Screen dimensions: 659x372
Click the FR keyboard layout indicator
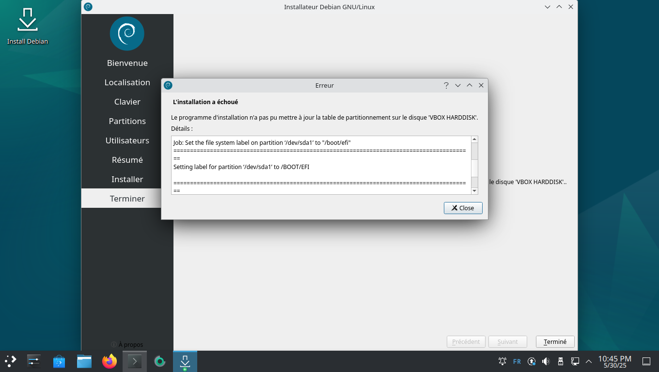click(517, 361)
